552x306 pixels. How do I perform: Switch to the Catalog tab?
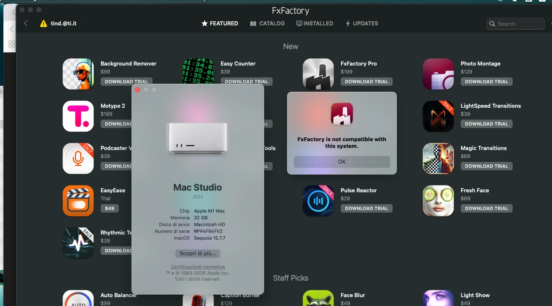267,24
